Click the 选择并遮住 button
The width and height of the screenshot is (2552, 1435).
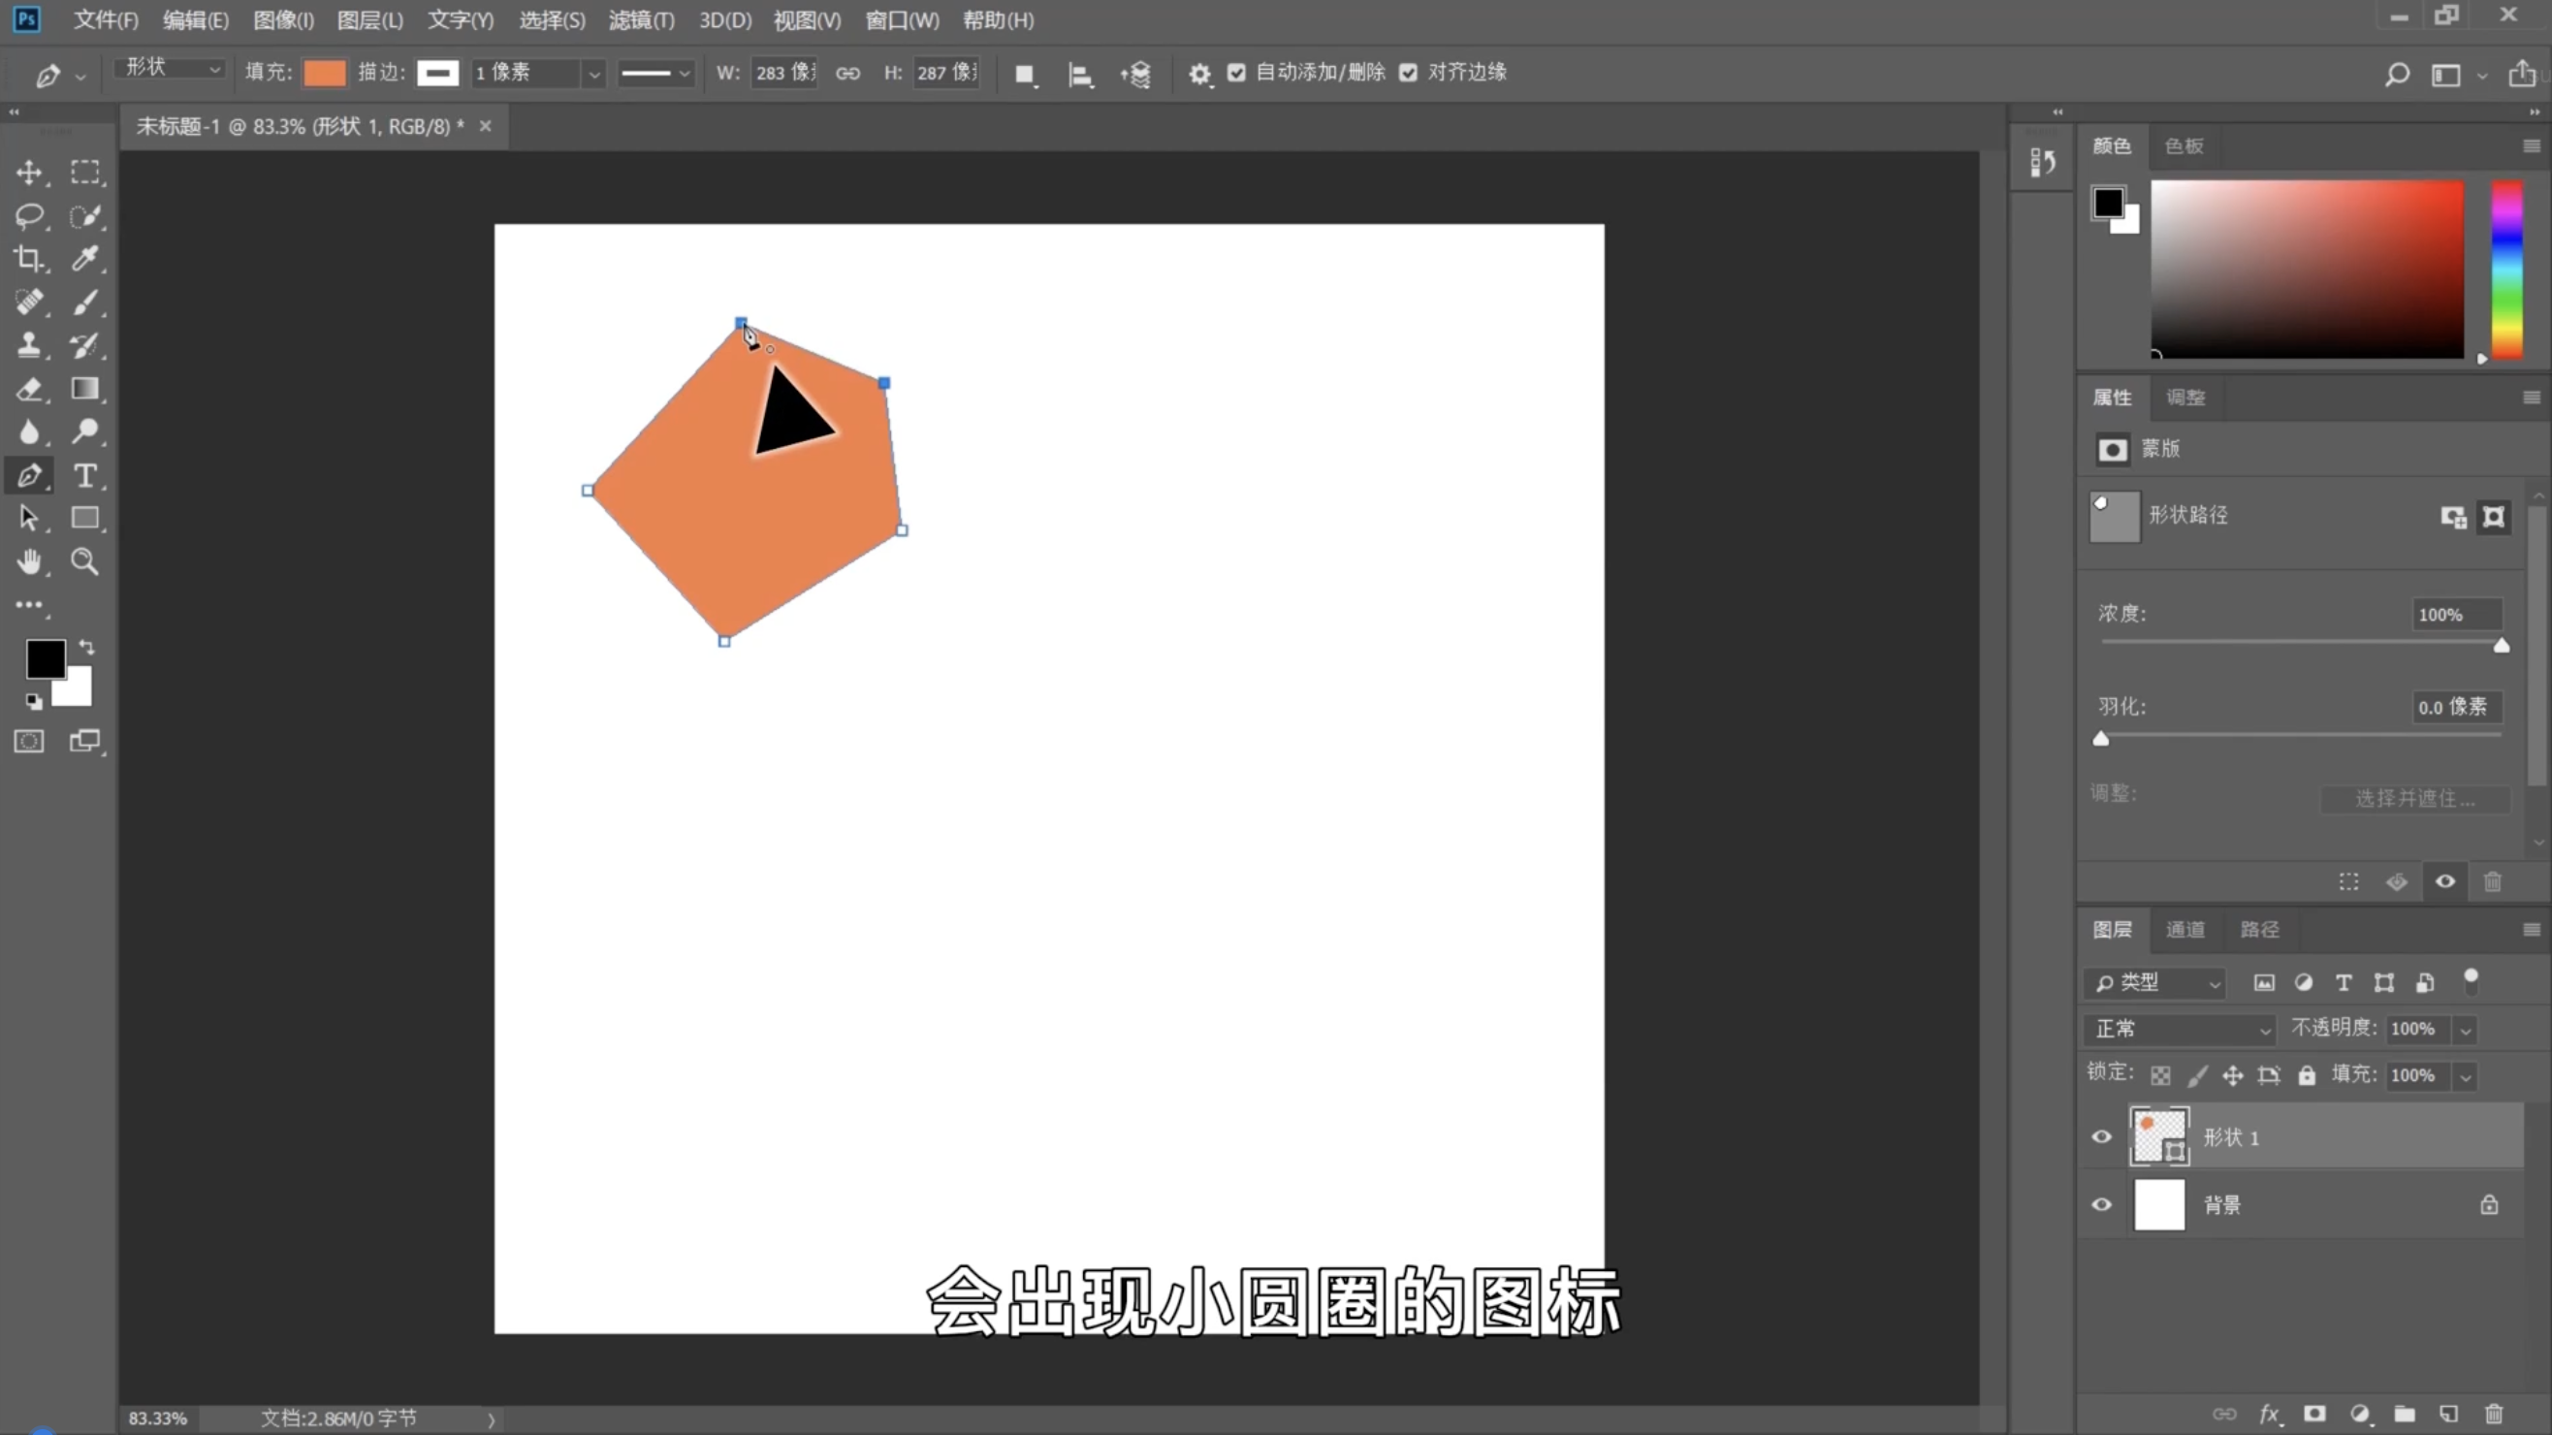pos(2414,798)
